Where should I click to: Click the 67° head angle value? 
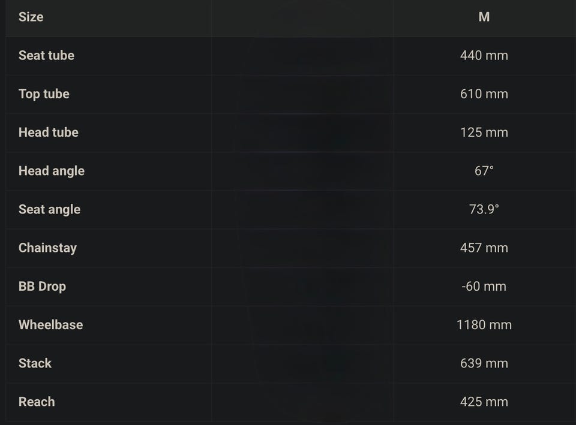[484, 171]
